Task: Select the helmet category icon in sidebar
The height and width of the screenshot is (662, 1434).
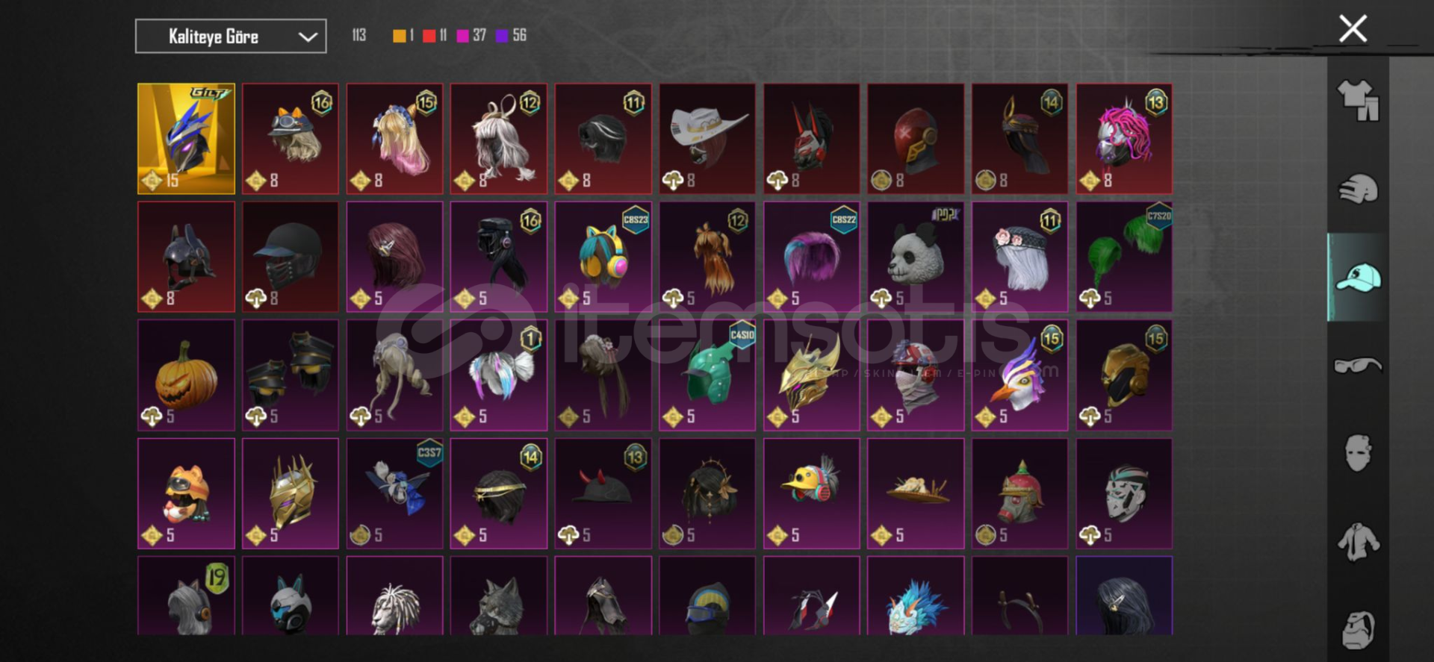Action: 1358,189
